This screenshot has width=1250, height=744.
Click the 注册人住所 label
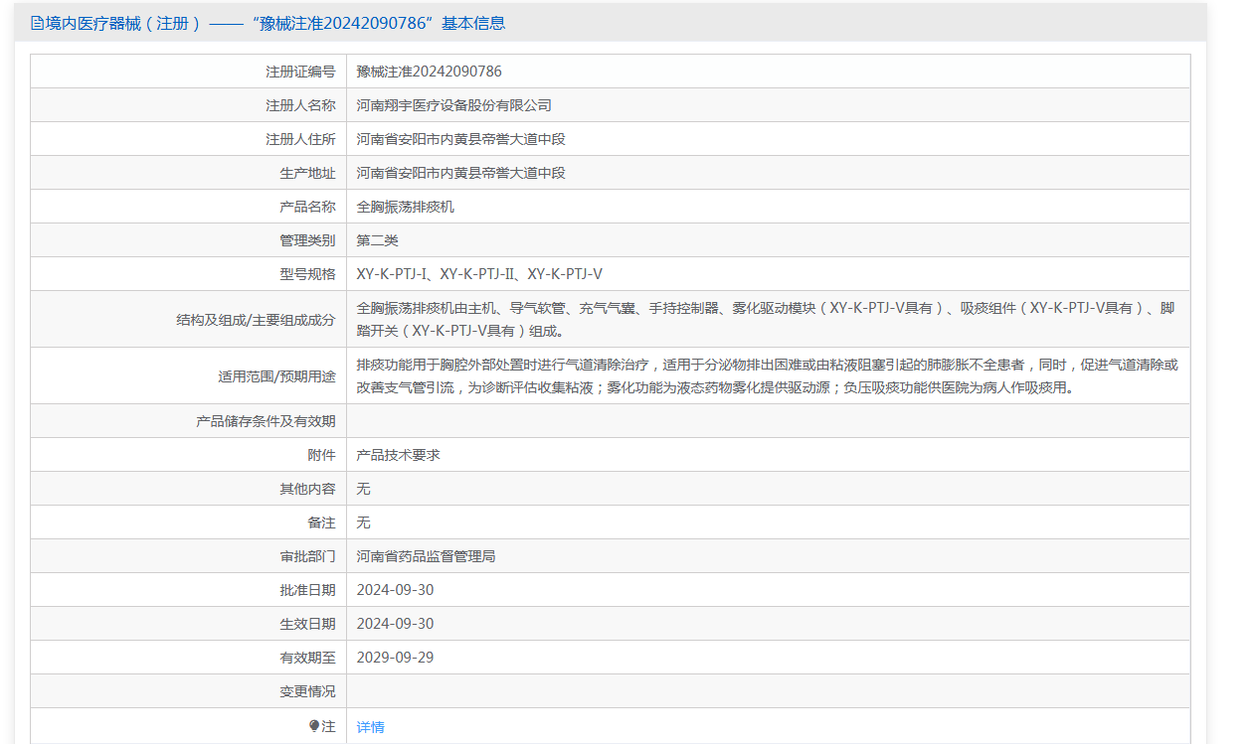tap(300, 139)
